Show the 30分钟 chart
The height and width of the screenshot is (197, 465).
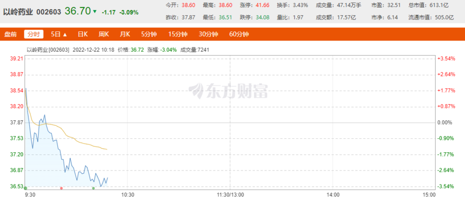click(208, 34)
